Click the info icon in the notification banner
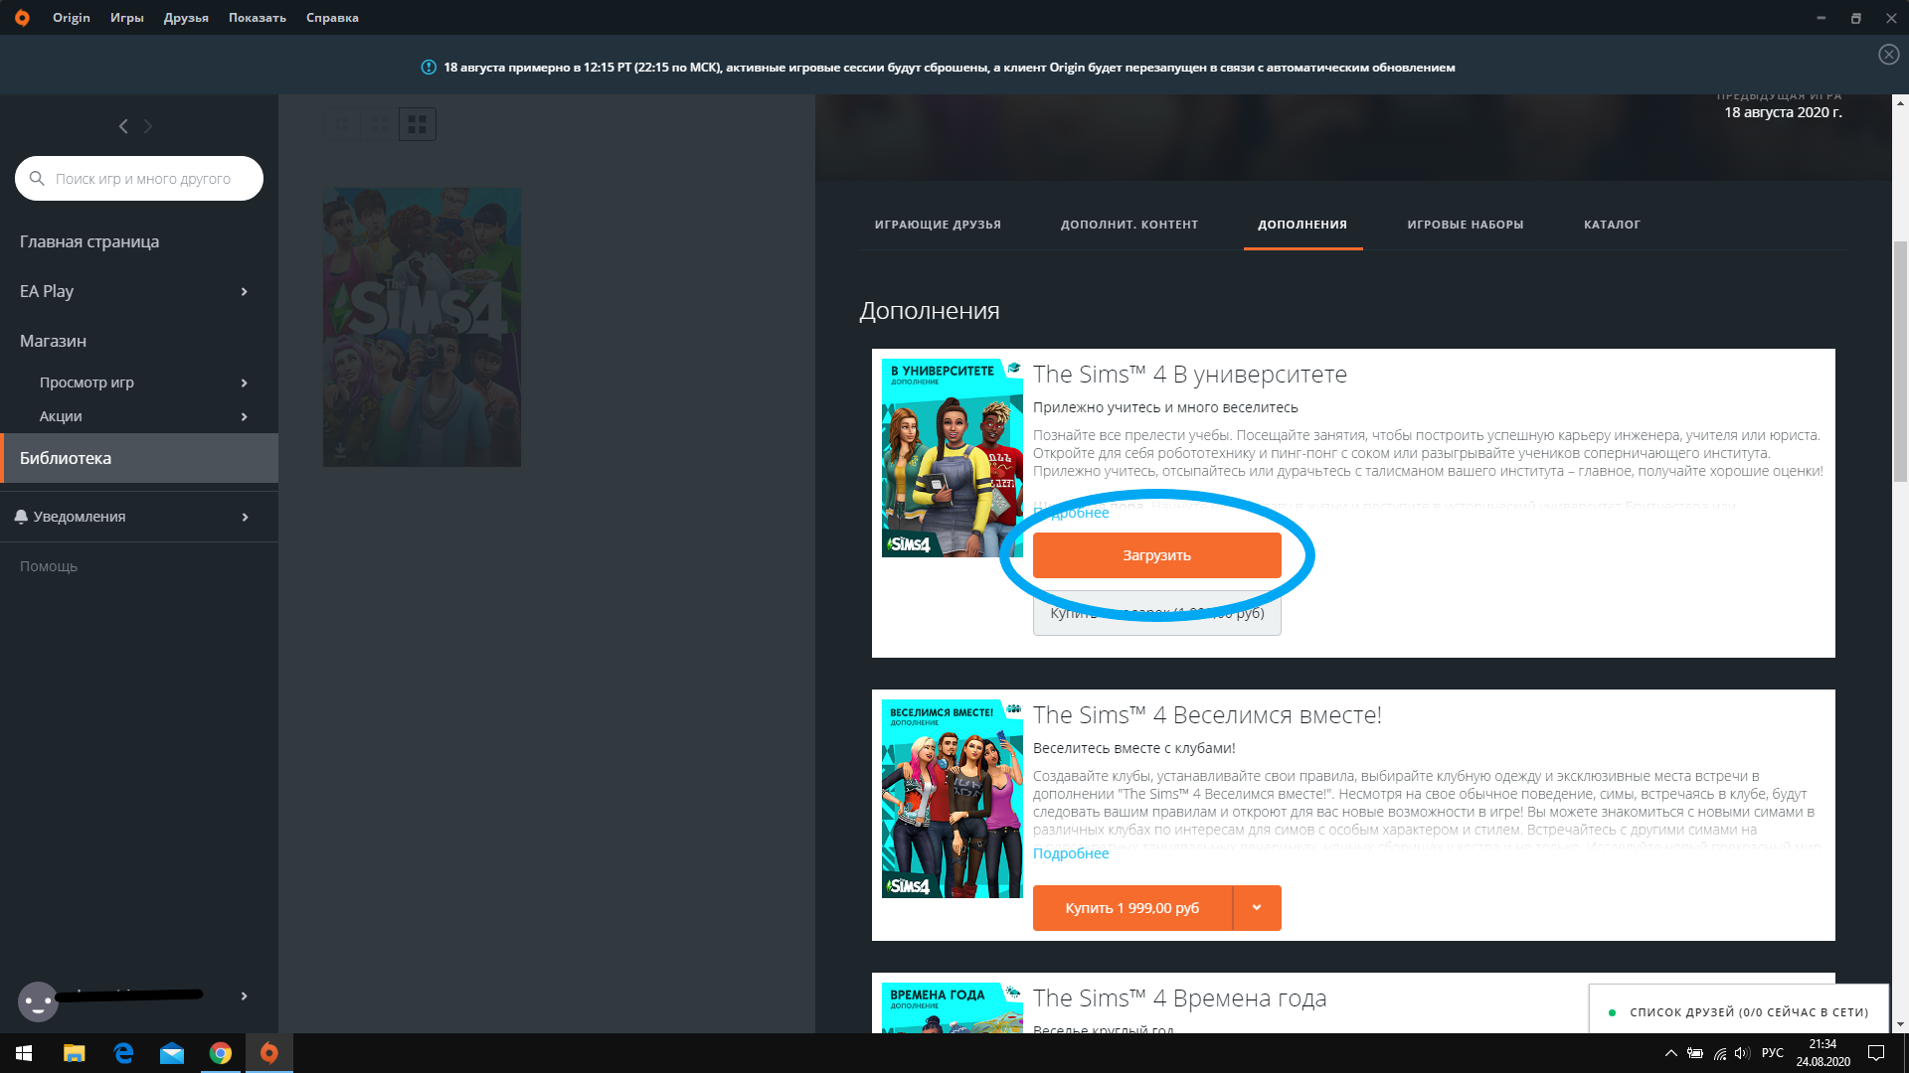Viewport: 1909px width, 1073px height. click(x=429, y=68)
